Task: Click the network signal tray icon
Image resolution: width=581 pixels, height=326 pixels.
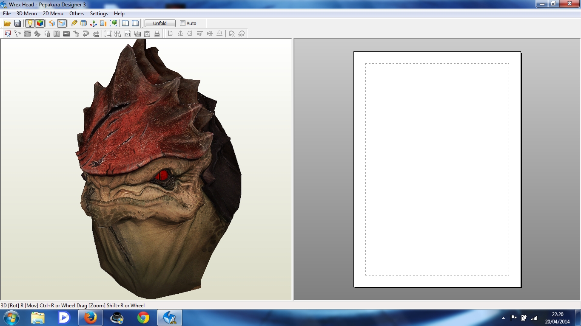Action: (534, 318)
